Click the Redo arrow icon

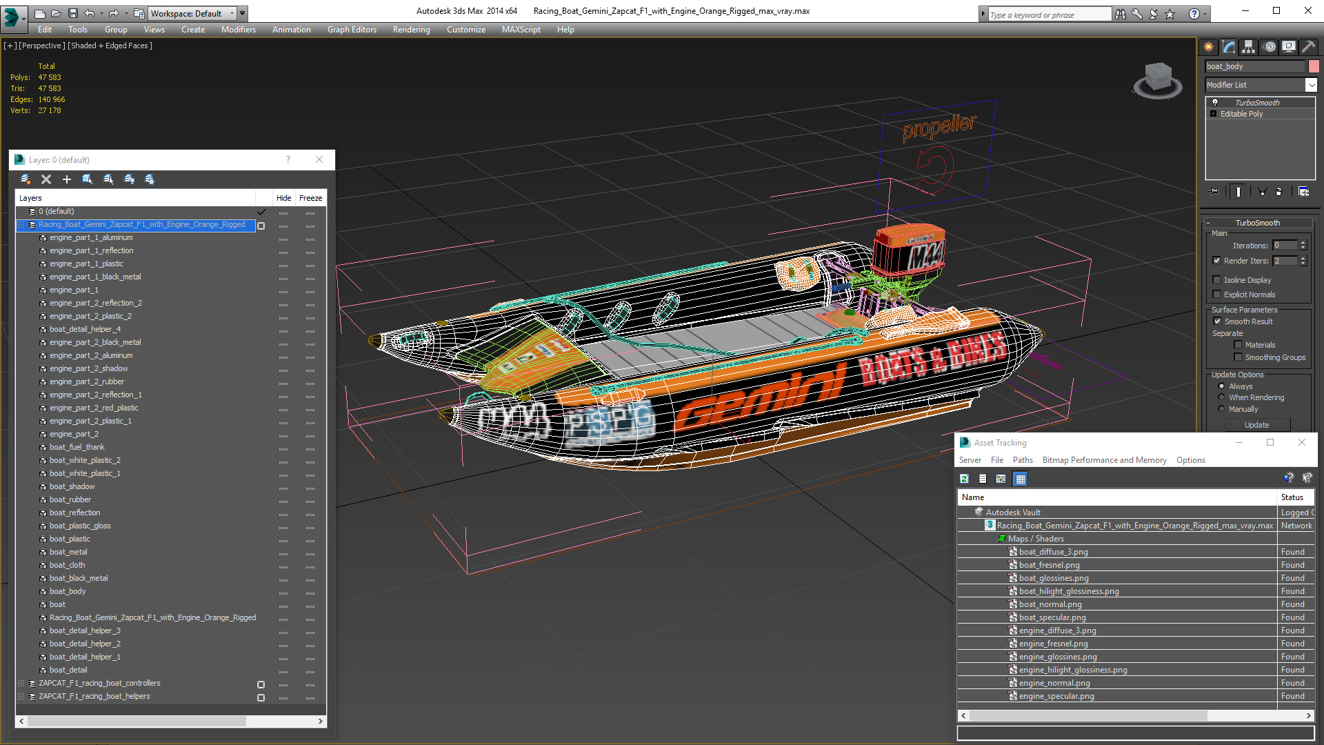coord(114,13)
